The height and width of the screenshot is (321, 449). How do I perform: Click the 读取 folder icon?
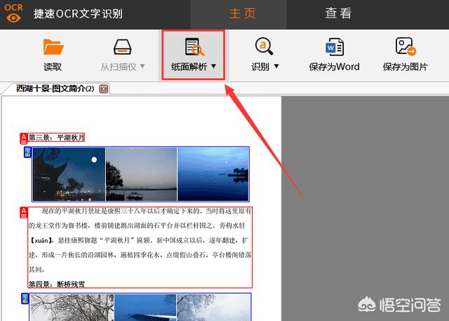53,48
